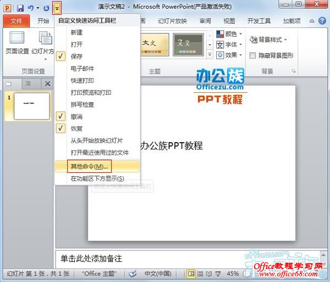Choose 其他命令(M)... in the menu
Screen dimensions: 330x282
point(97,167)
